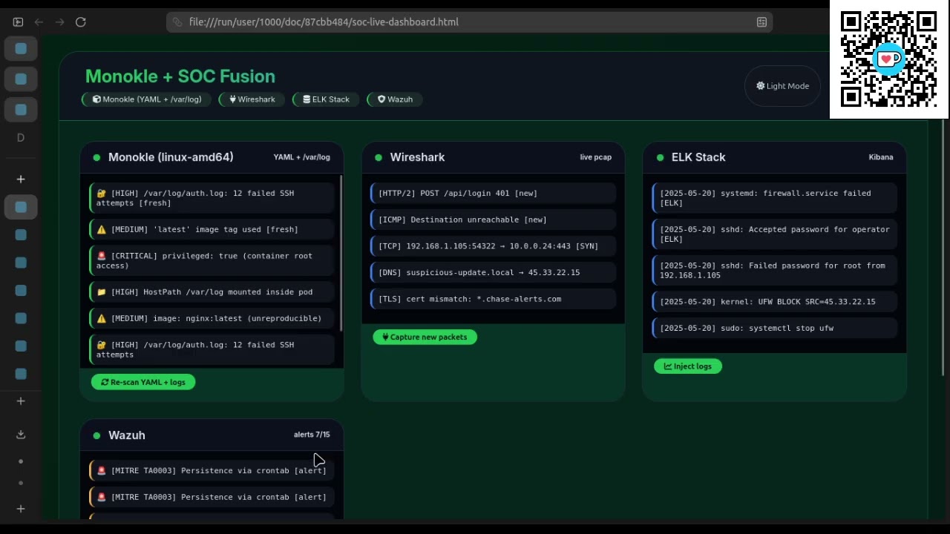The height and width of the screenshot is (534, 950).
Task: Select the '[TCP] 192.168.1.105:54322' SYN entry
Action: tap(493, 246)
